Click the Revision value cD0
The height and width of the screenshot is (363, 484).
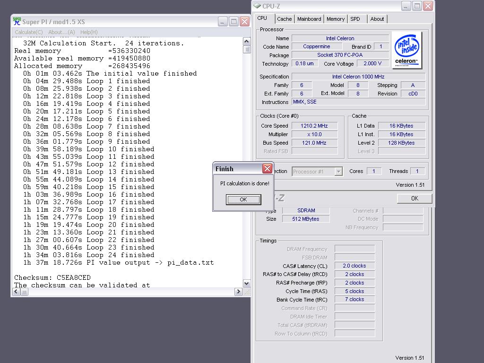coord(413,94)
